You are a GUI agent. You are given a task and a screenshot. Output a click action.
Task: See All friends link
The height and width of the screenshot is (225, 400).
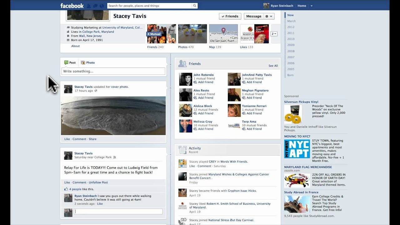click(273, 66)
